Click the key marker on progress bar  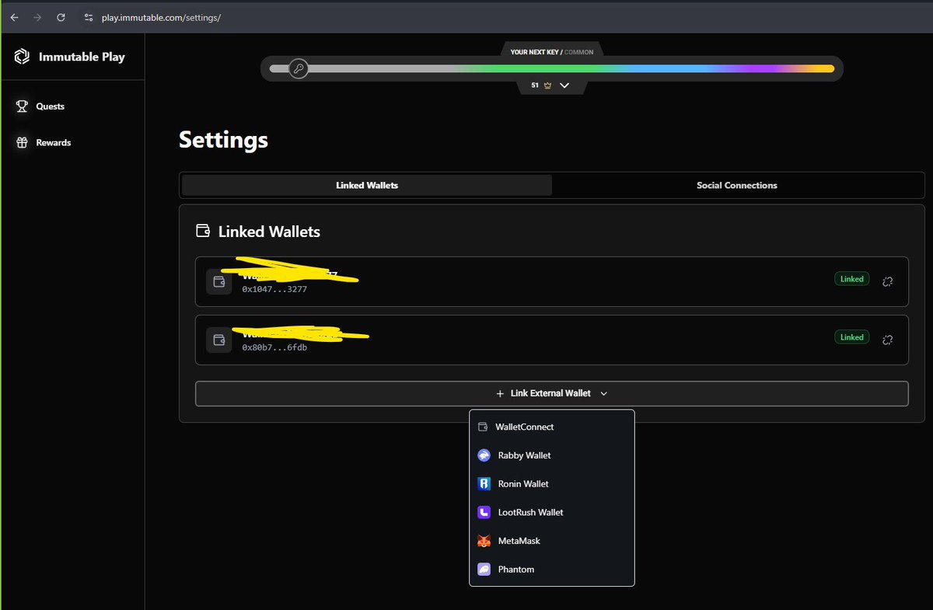pos(299,68)
